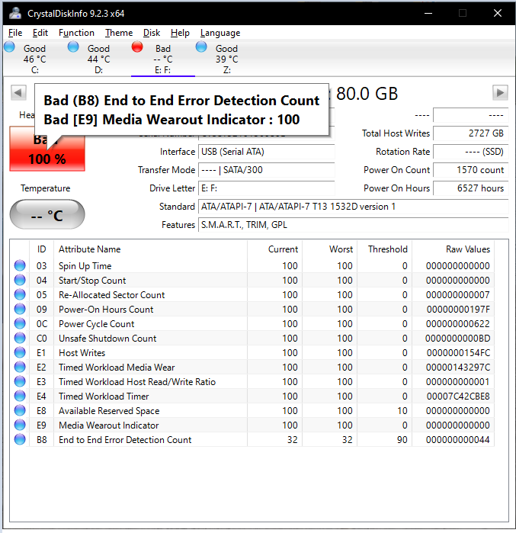Viewport: 516px width, 533px height.
Task: Click the Worst column header
Action: click(x=329, y=249)
